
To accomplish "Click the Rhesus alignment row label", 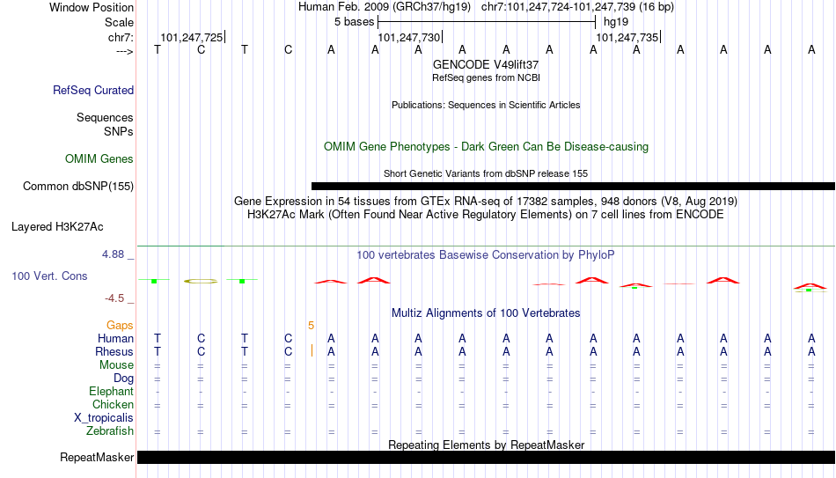I will click(x=114, y=352).
